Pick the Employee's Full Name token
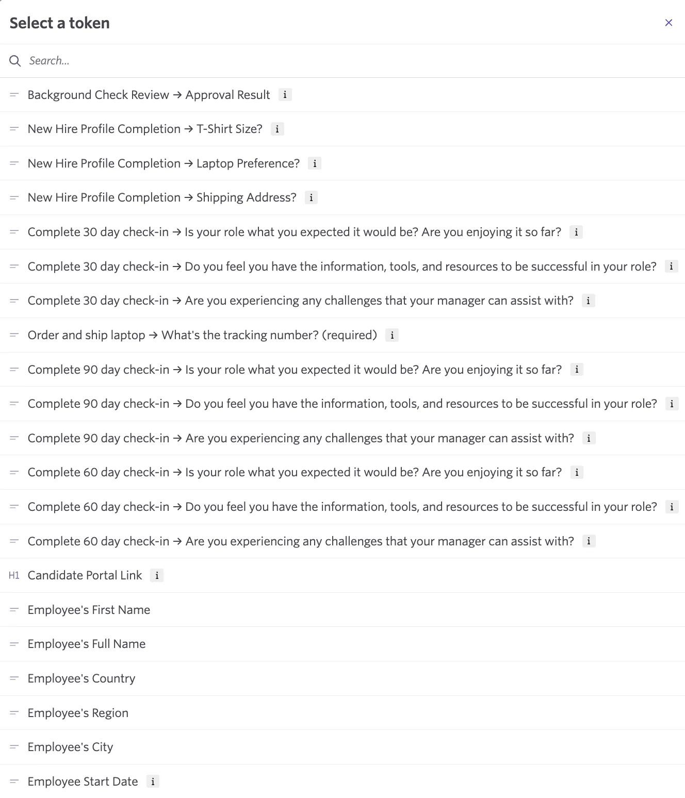Viewport: 685px width, 798px height. point(342,644)
